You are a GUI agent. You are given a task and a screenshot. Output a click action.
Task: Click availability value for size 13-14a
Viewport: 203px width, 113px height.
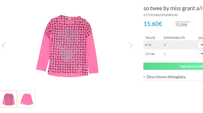pos(165,54)
